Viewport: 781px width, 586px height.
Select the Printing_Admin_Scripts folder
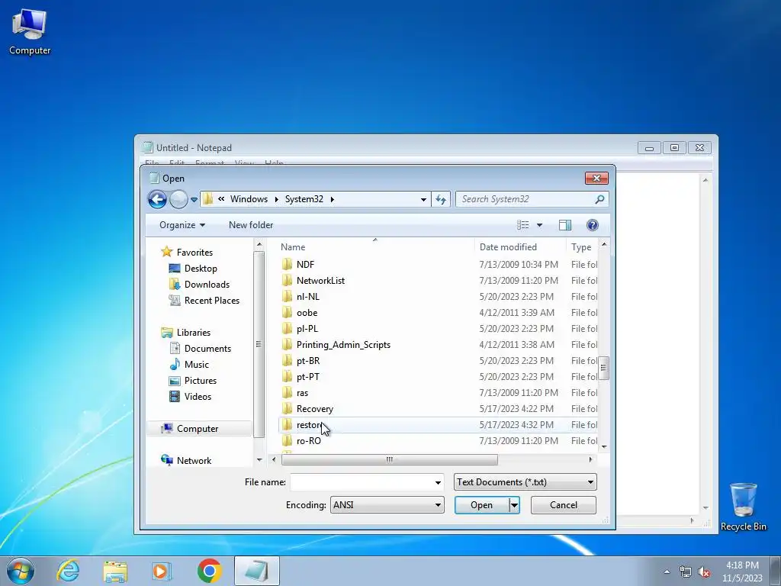343,345
